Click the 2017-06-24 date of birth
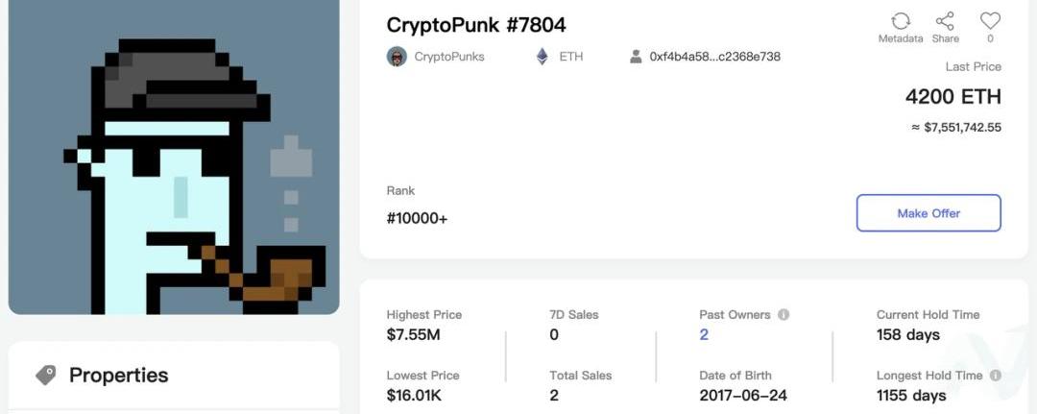The image size is (1037, 414). [x=743, y=395]
